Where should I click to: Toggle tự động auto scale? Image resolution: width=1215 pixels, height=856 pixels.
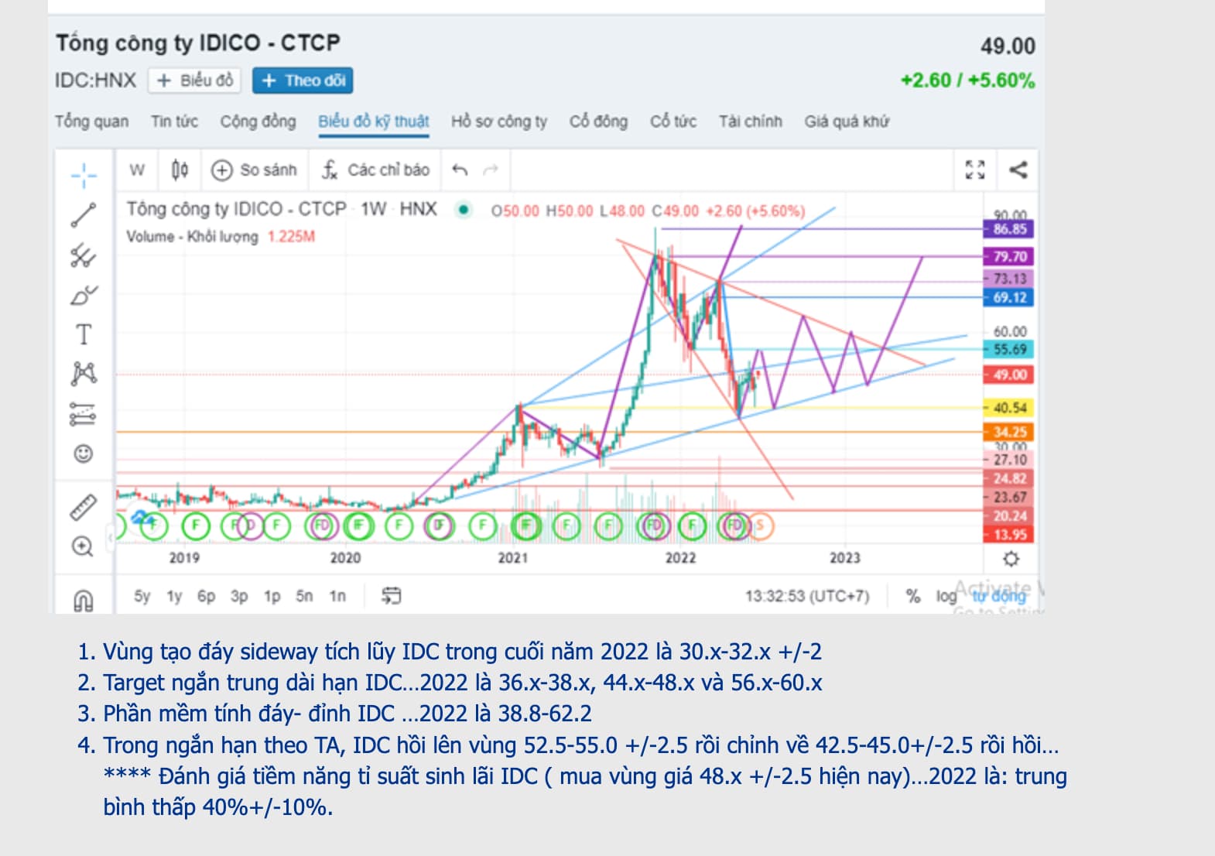[999, 596]
